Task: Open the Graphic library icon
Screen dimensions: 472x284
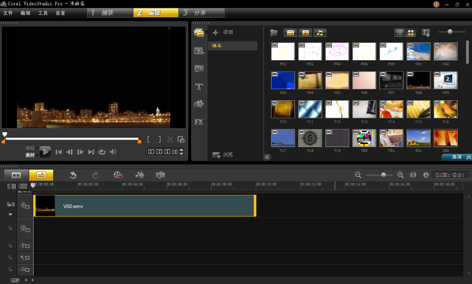Action: [x=199, y=104]
